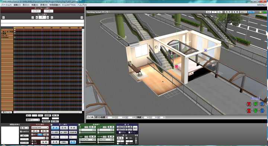268x146 pixels.
Task: Open the model selection dropdown showing hotel
Action: [x=40, y=127]
